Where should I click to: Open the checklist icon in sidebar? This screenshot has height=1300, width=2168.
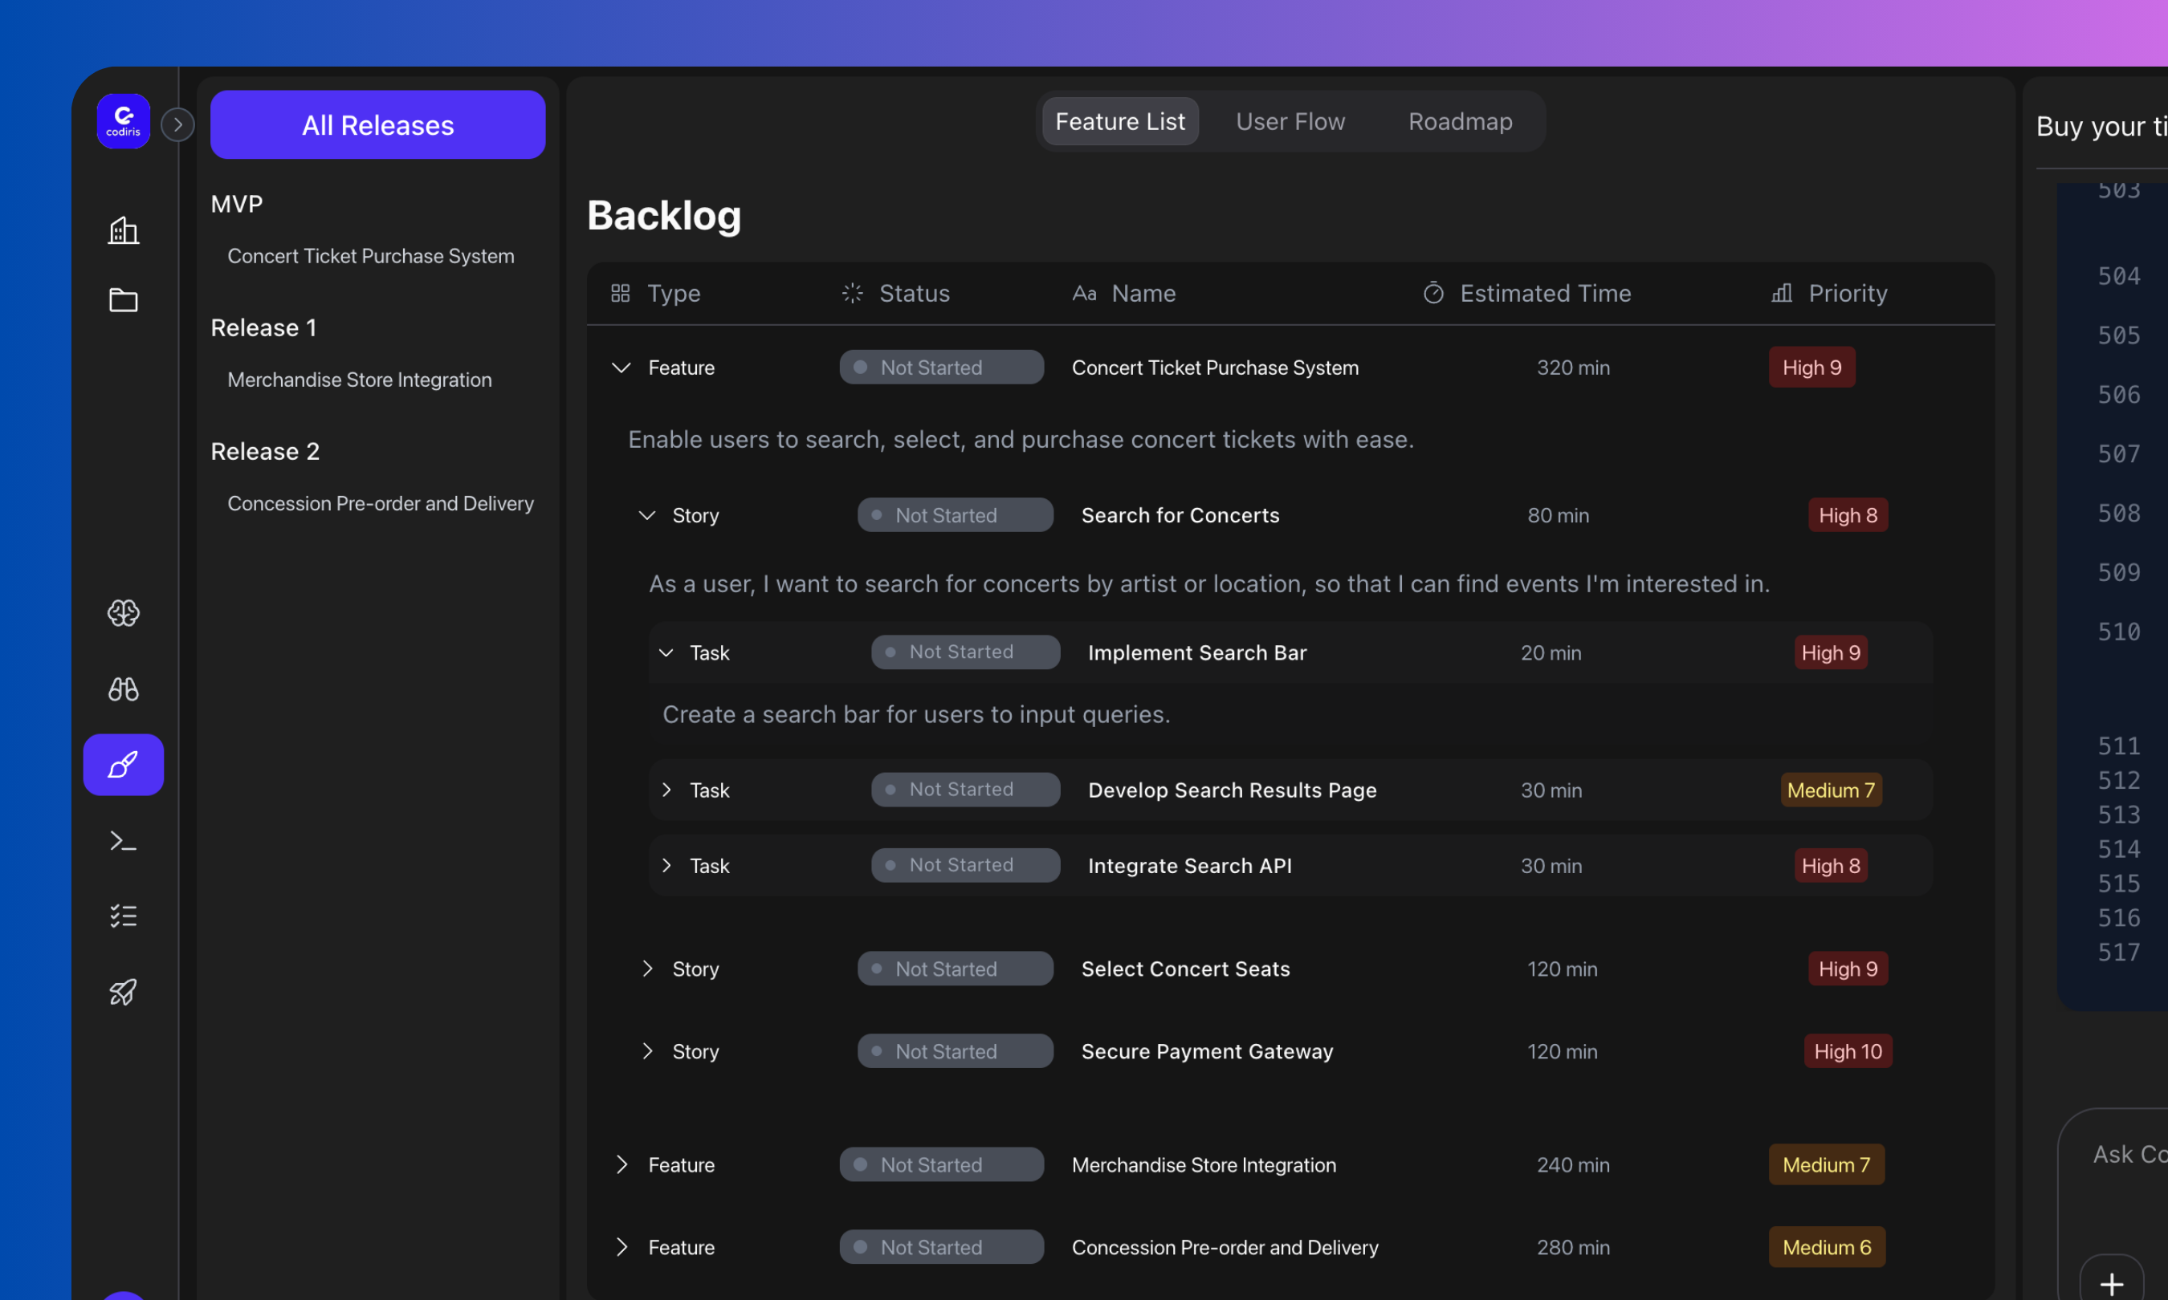tap(123, 916)
